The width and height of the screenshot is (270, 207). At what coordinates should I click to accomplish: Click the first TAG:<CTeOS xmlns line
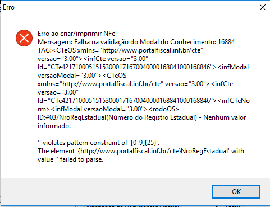tap(120, 50)
